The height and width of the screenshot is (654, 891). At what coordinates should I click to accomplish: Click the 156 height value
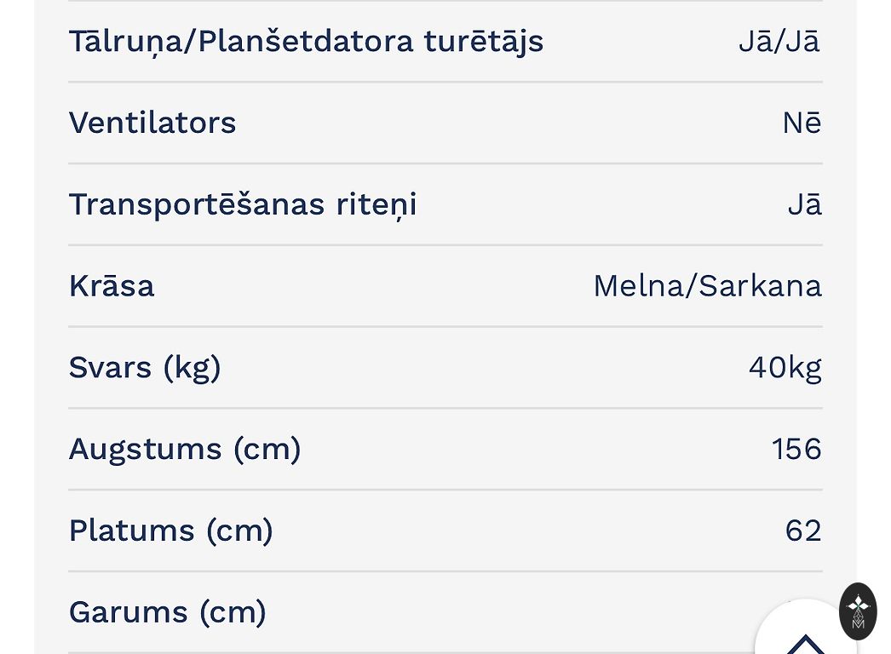[796, 449]
